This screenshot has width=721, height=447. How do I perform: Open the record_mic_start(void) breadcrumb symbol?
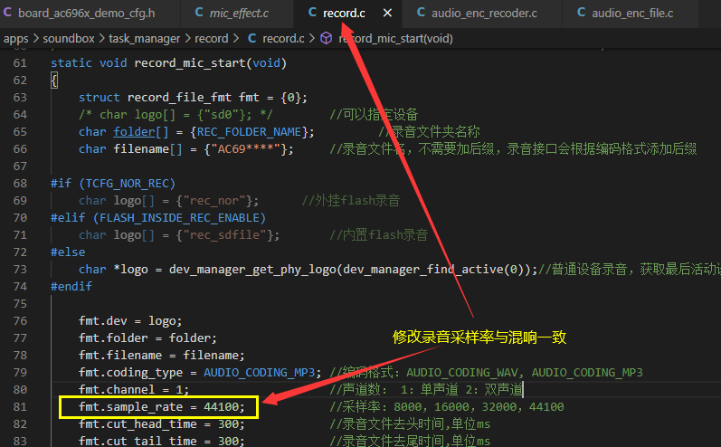point(395,39)
